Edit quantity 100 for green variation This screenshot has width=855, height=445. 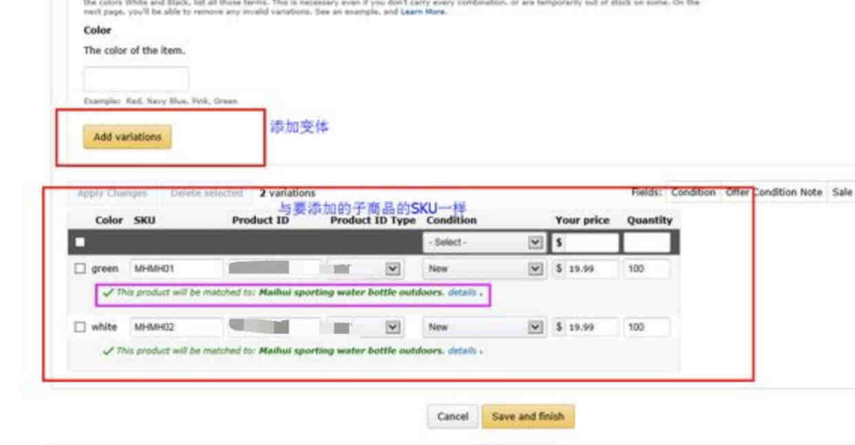(x=647, y=269)
